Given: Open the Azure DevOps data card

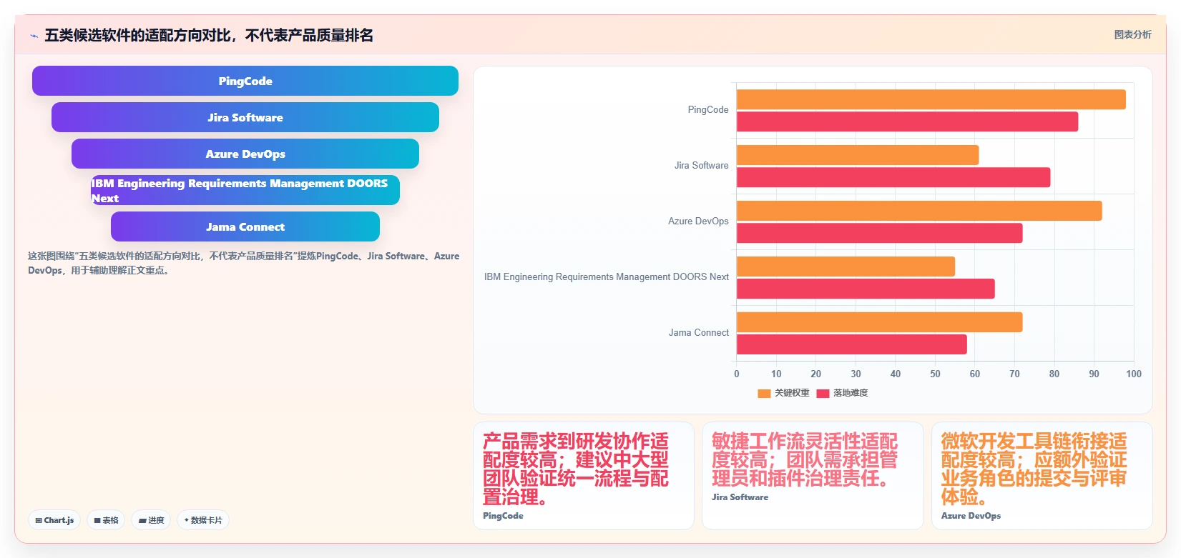Looking at the screenshot, I should (x=1042, y=476).
